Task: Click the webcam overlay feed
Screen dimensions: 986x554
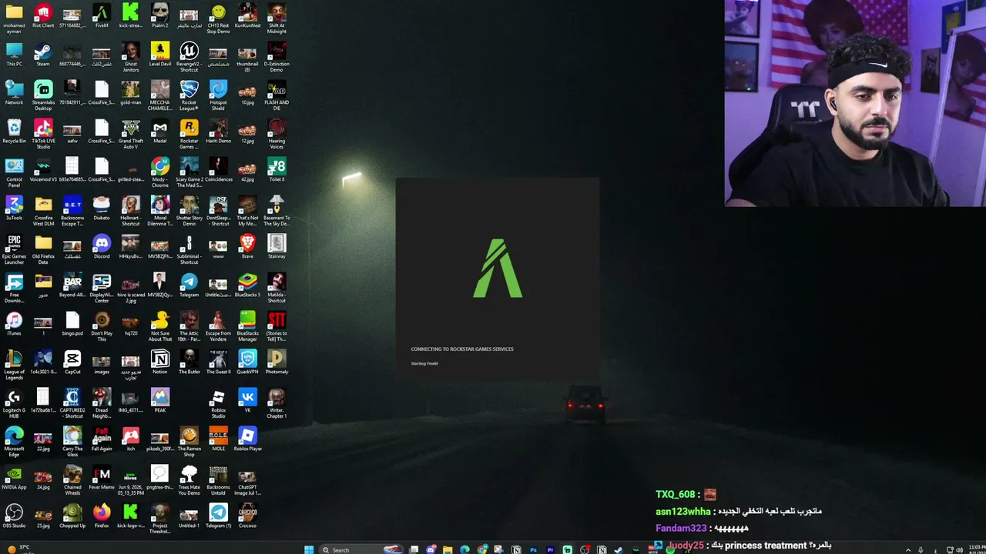Action: 855,103
